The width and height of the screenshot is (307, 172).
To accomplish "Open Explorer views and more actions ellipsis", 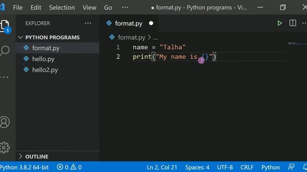I will click(x=88, y=23).
